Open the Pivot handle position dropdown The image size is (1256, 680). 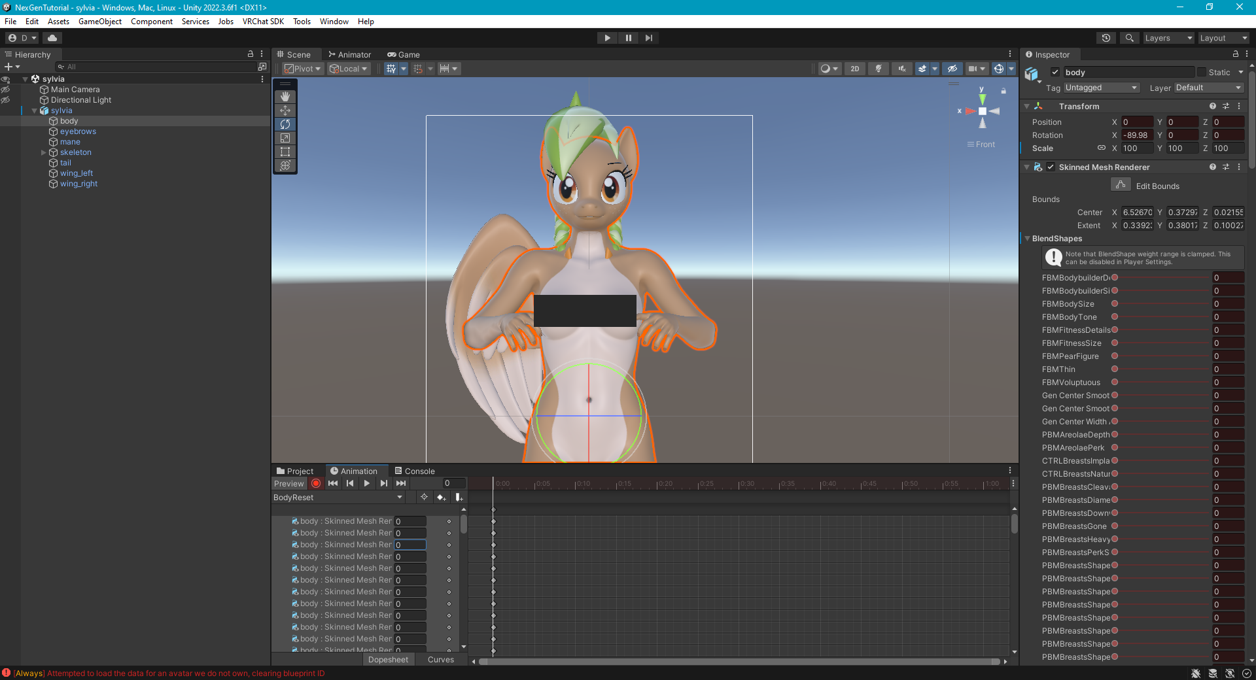(x=303, y=69)
